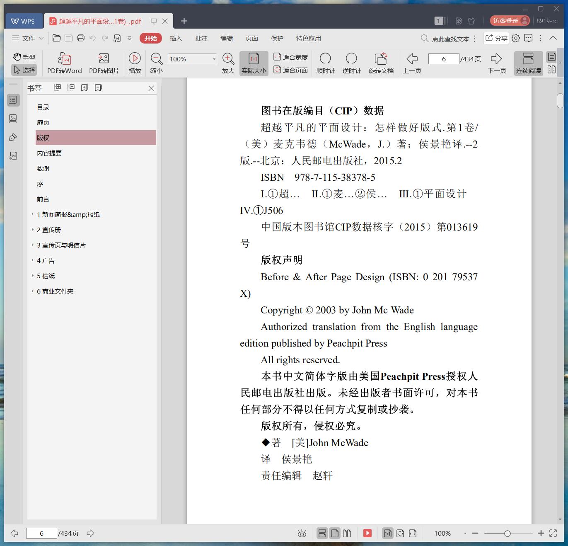Expand bookmark 5 信纸
The image size is (568, 546).
33,276
